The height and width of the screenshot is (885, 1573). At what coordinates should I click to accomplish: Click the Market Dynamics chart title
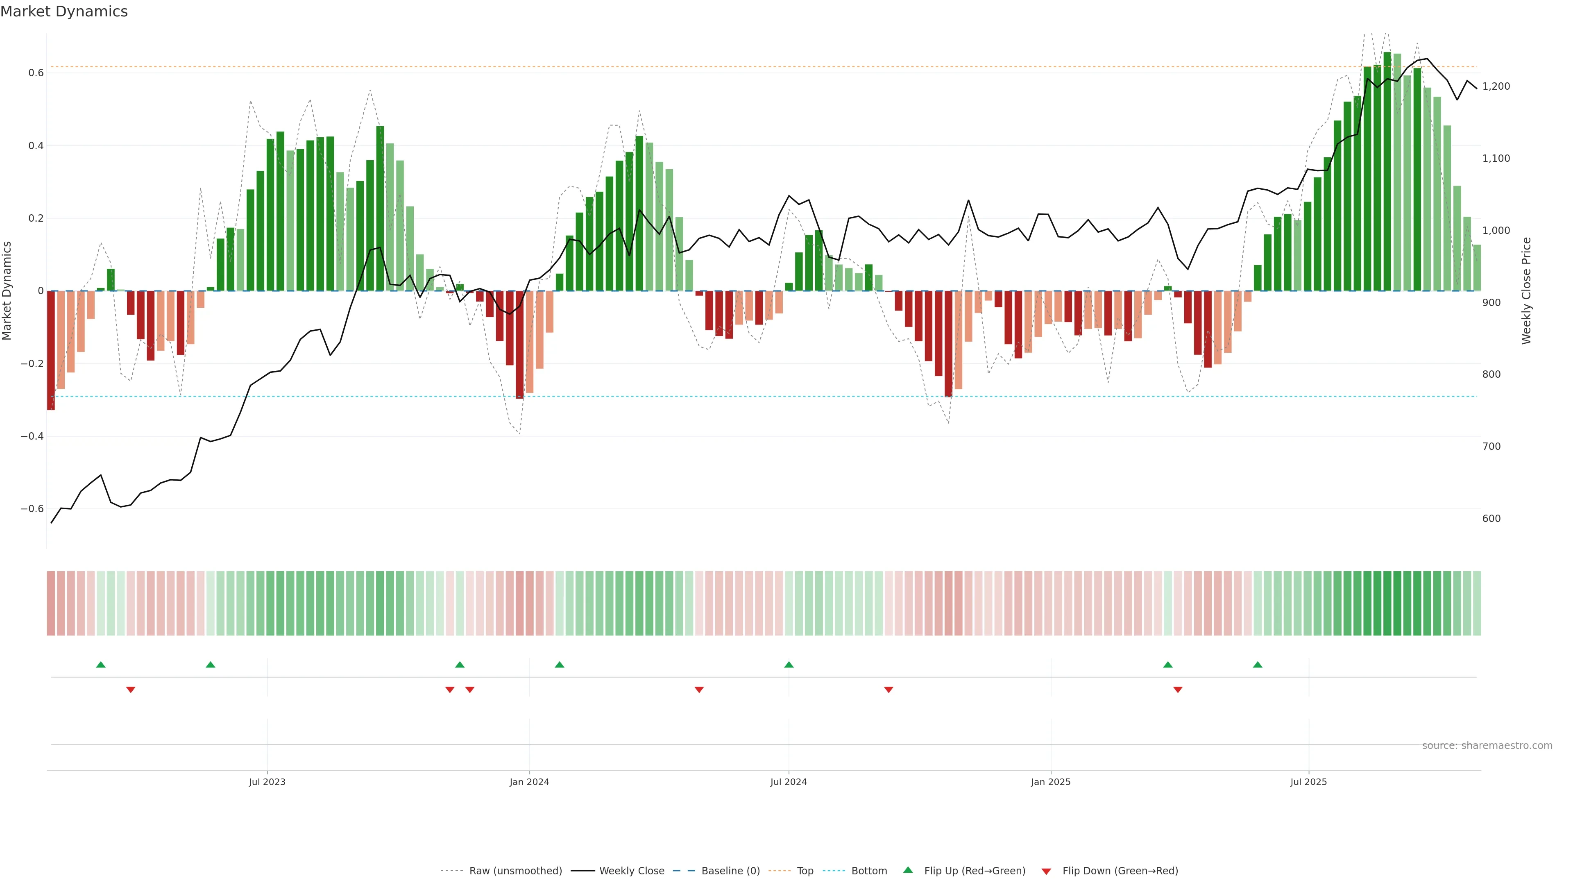(x=64, y=11)
